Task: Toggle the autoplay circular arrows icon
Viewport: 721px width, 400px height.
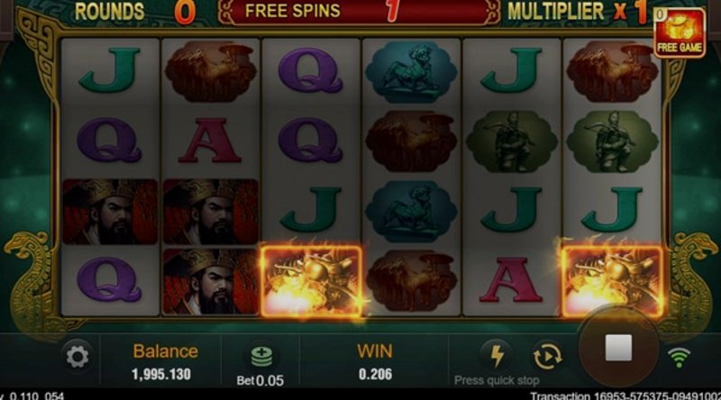Action: point(547,356)
